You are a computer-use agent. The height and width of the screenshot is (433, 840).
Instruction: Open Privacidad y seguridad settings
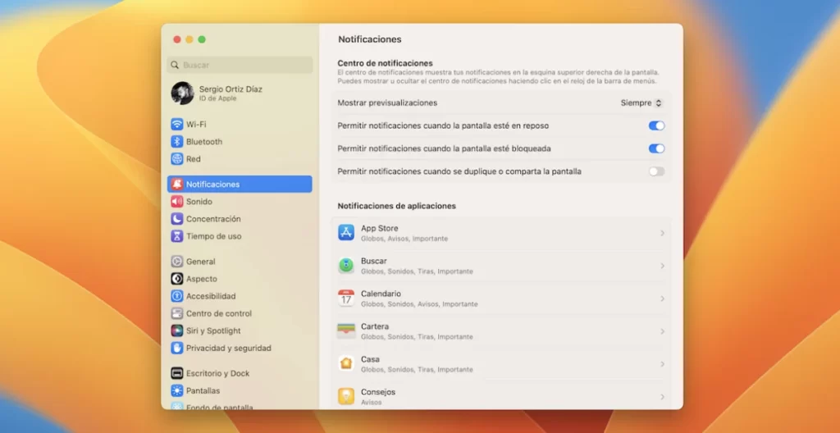240,348
